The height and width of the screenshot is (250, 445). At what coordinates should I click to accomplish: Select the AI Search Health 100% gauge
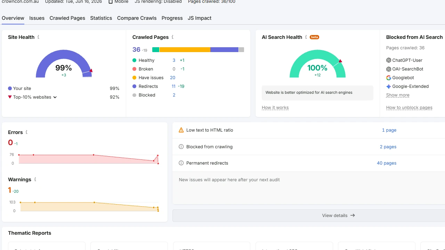(x=318, y=64)
